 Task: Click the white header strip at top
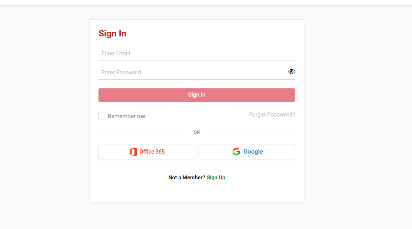[206, 2]
